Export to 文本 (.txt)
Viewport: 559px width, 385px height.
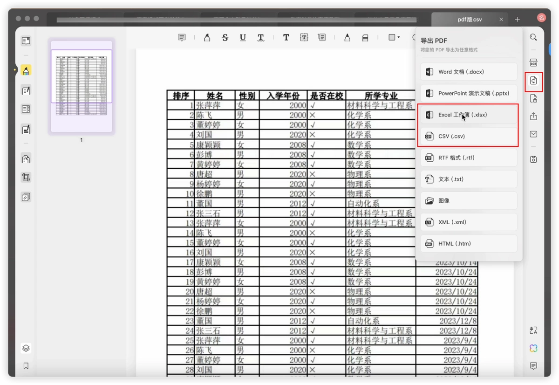[469, 179]
